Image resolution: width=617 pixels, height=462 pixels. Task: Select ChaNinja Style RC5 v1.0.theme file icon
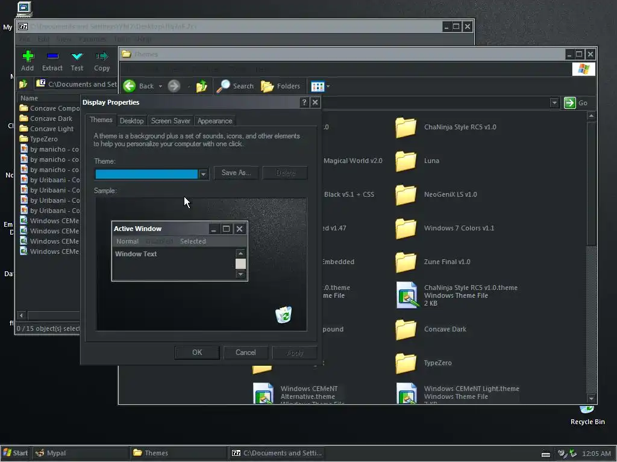pyautogui.click(x=407, y=295)
